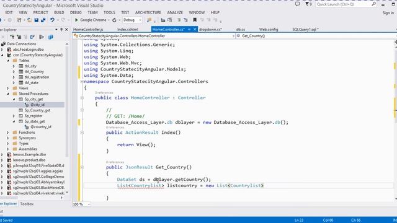Switch to the Index.cshtml tab
The height and width of the screenshot is (223, 397).
pyautogui.click(x=128, y=29)
